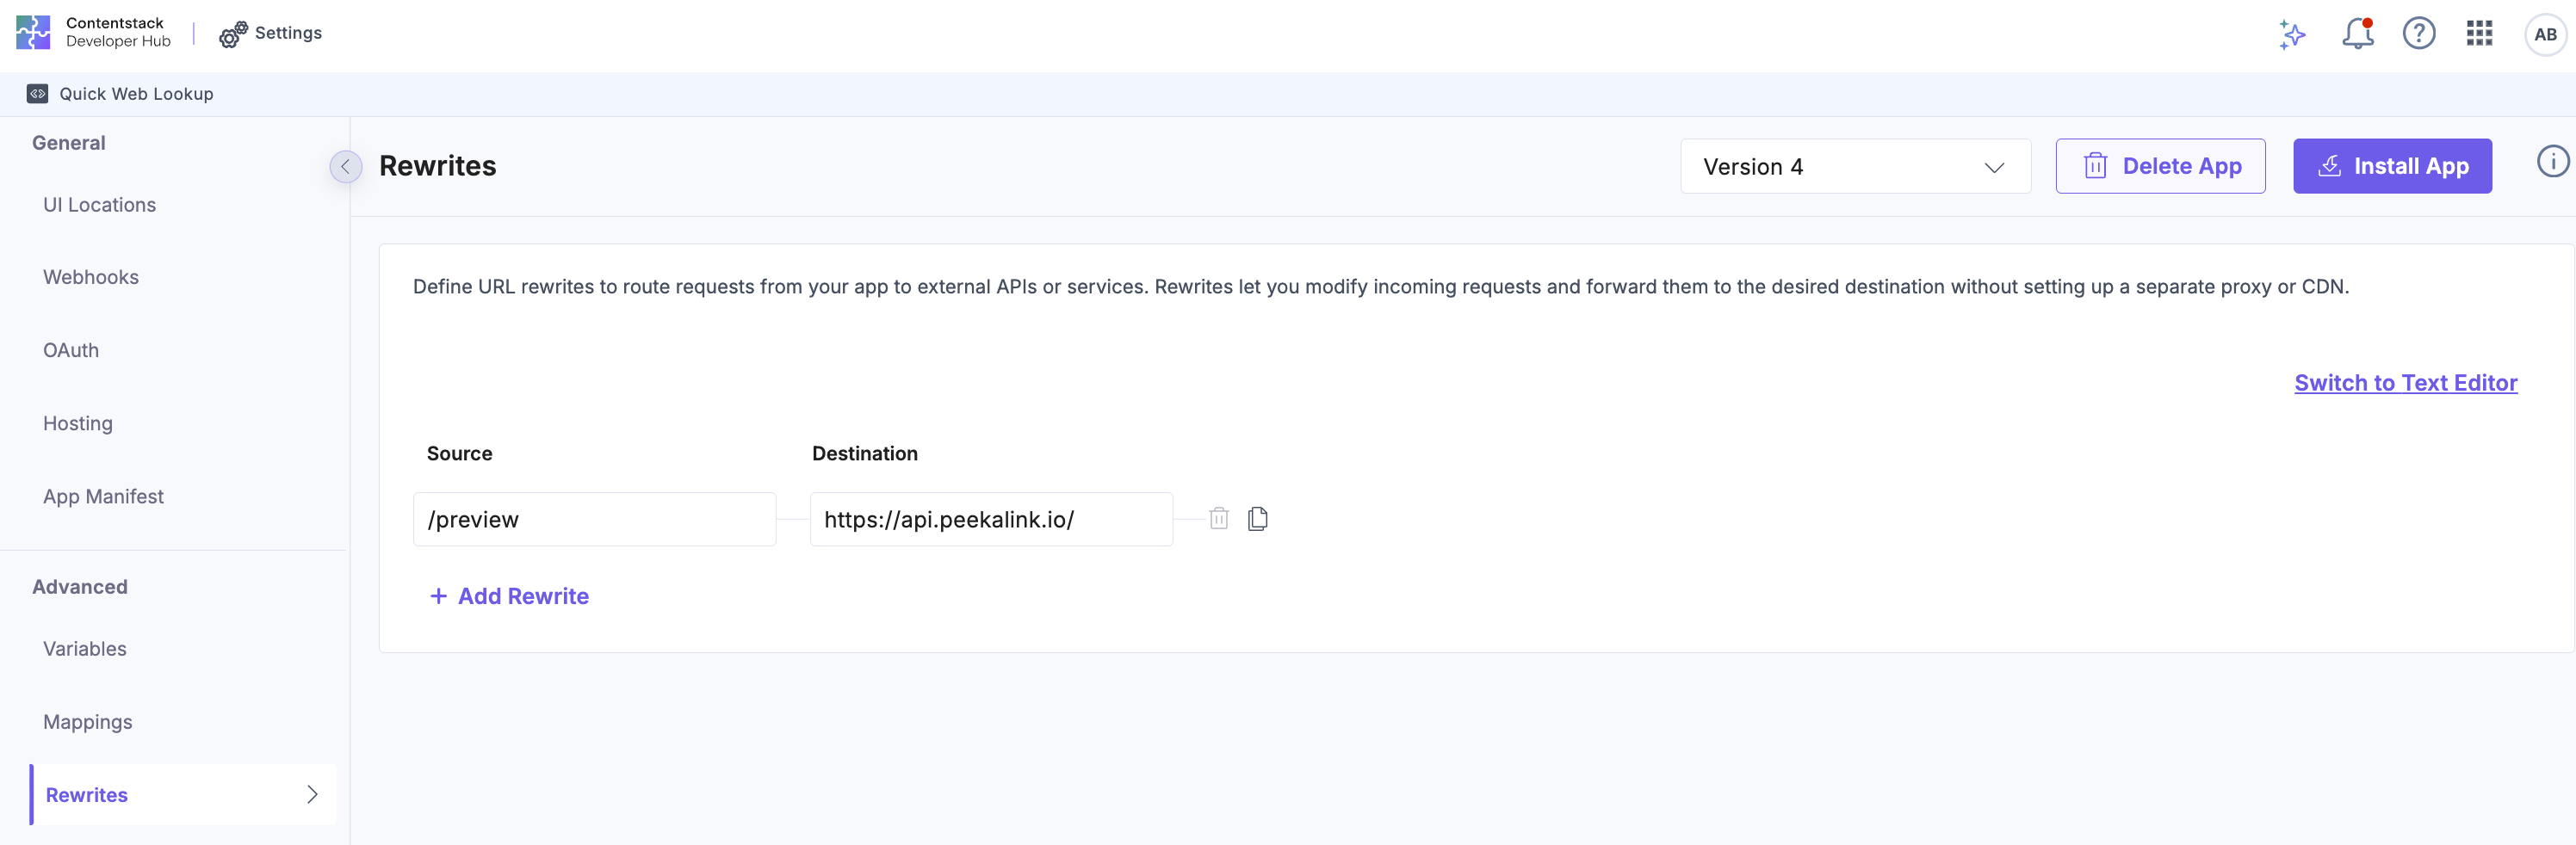
Task: Click the Contentstack Developer Hub logo
Action: [33, 32]
